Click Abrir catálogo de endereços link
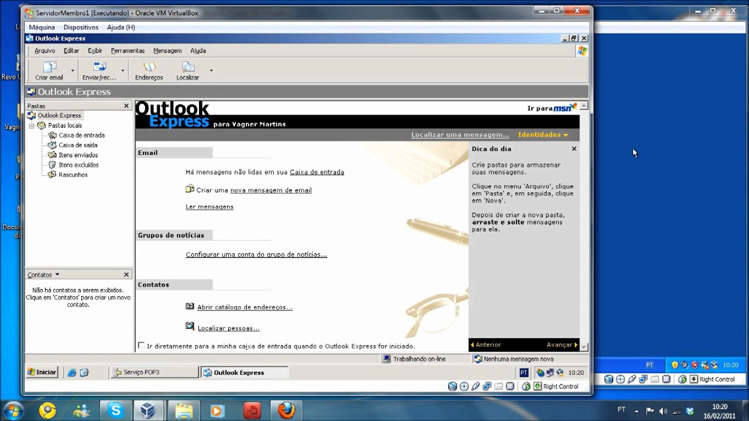 [245, 308]
